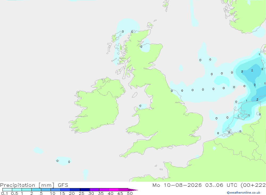266x195 pixels.
Task: Click the '03..06 UTC' time range text
Action: [221, 185]
